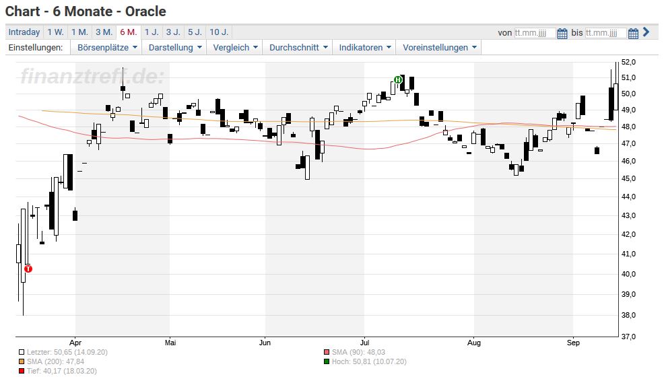Click the white Letzter legend swatch
Image resolution: width=666 pixels, height=387 pixels.
click(22, 352)
